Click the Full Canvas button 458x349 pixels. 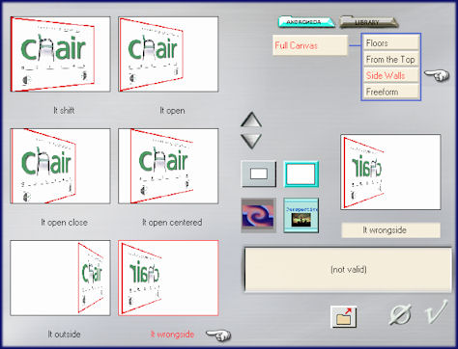pyautogui.click(x=310, y=45)
